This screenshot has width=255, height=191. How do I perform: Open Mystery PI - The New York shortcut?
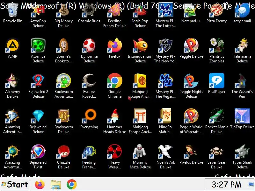(x=165, y=46)
